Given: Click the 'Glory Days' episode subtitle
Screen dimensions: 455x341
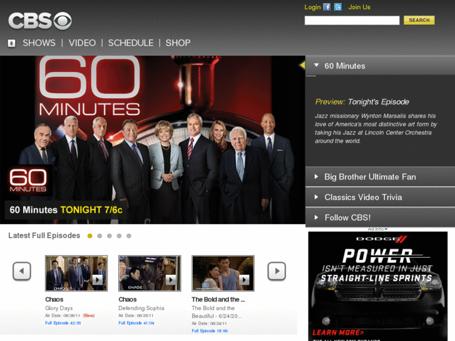Looking at the screenshot, I should pos(59,308).
